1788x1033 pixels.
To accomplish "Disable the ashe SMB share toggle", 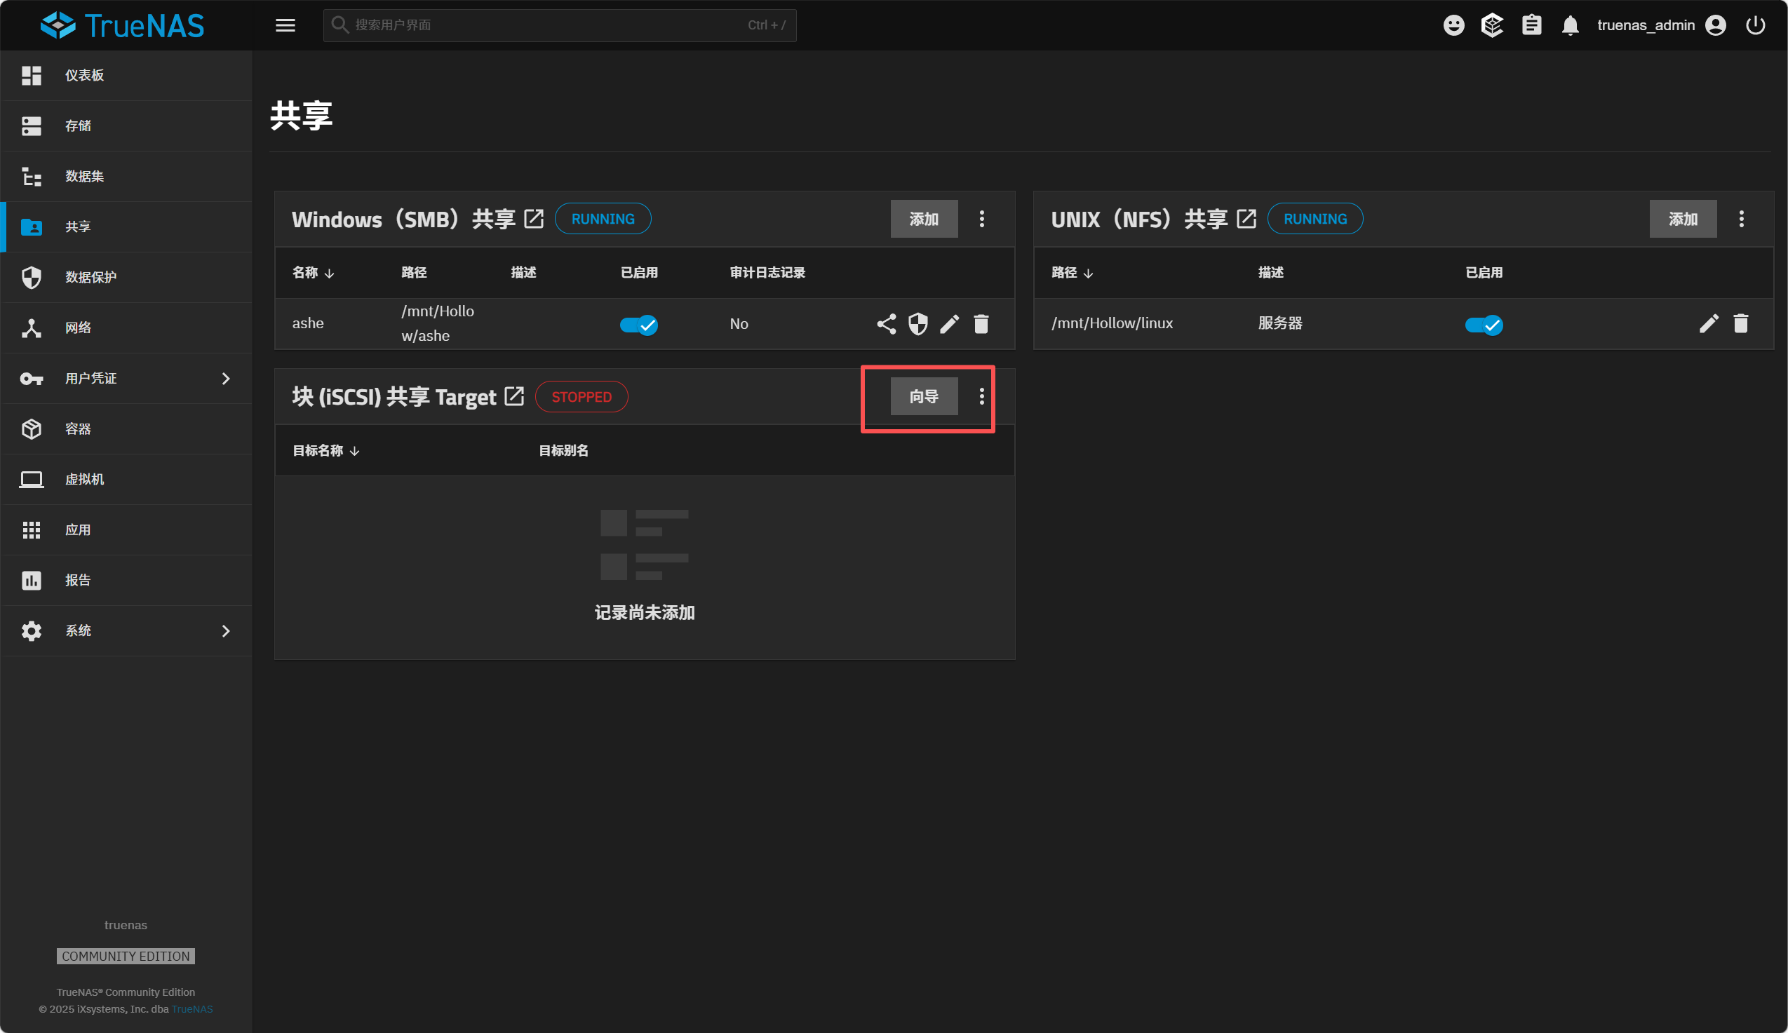I will click(638, 325).
